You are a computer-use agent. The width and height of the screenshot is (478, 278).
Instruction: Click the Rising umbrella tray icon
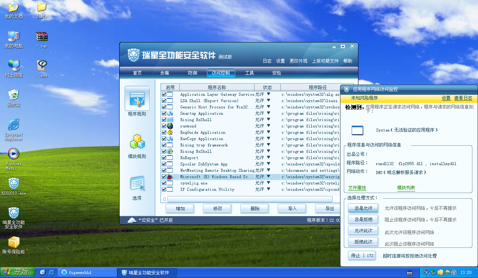[x=447, y=272]
